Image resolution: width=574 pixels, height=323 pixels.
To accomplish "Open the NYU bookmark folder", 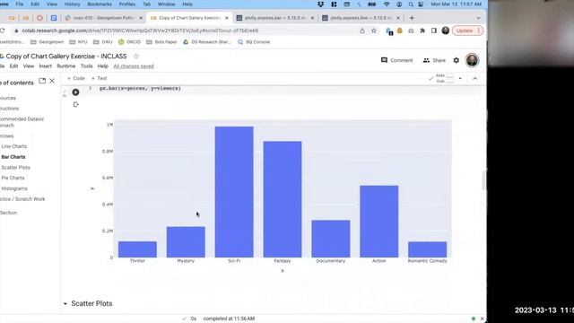I will pos(78,42).
